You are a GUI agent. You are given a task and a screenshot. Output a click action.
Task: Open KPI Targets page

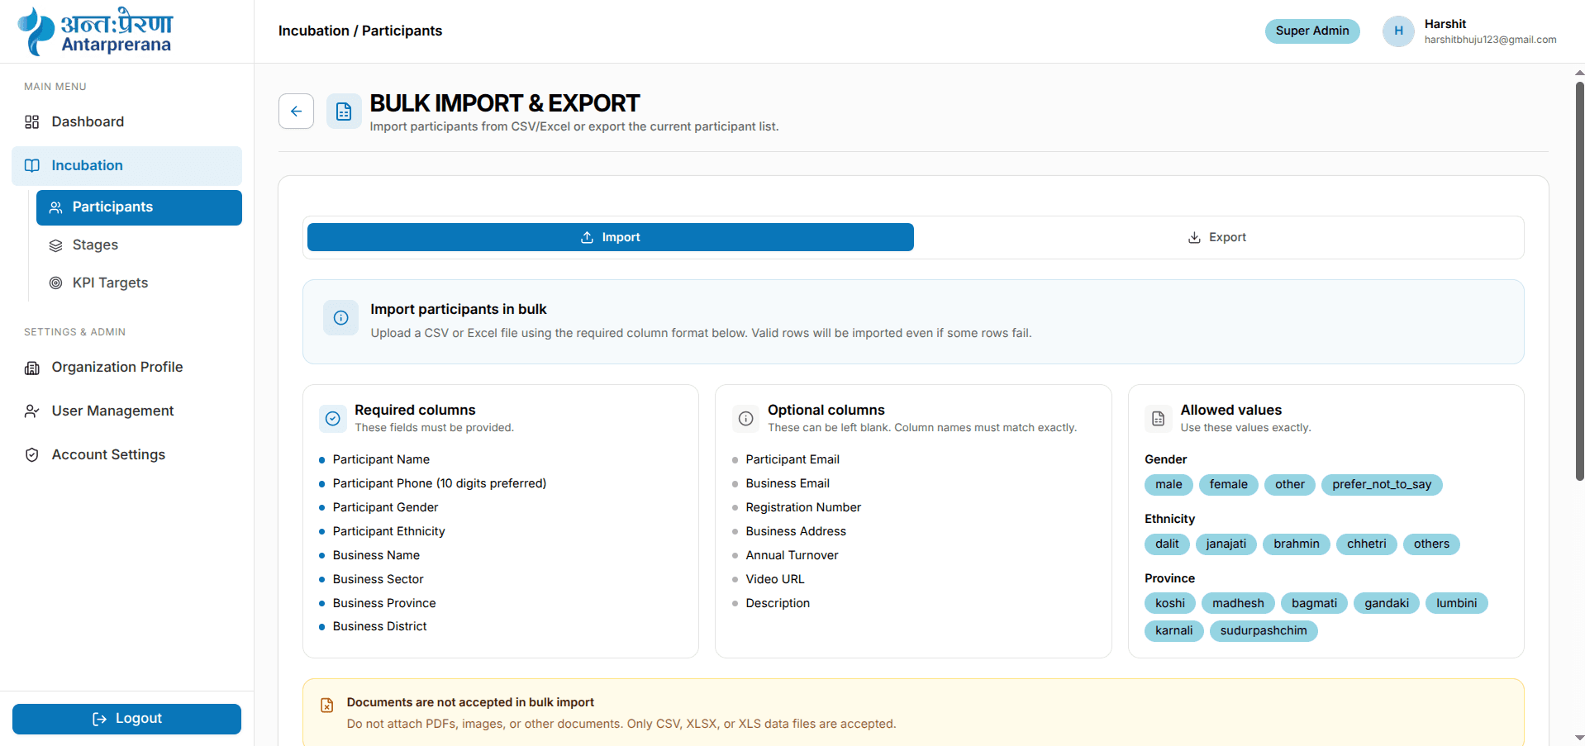(x=139, y=283)
